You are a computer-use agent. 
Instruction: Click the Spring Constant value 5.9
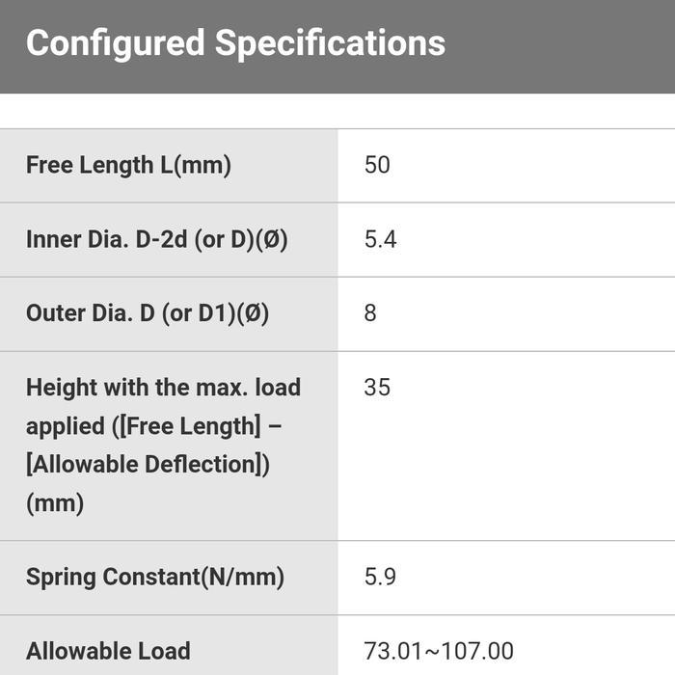[380, 578]
